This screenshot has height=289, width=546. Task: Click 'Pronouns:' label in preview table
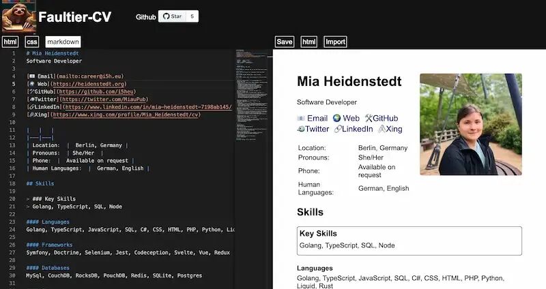[313, 157]
